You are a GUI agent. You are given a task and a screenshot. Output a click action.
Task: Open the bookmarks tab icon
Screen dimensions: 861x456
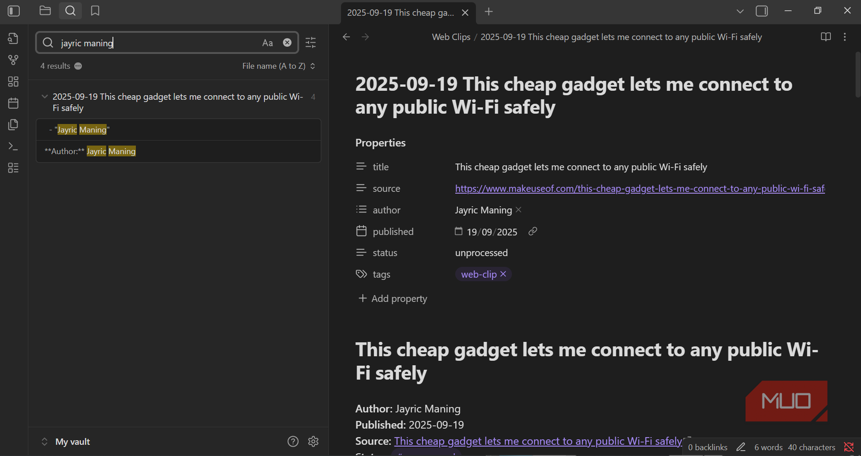point(95,10)
